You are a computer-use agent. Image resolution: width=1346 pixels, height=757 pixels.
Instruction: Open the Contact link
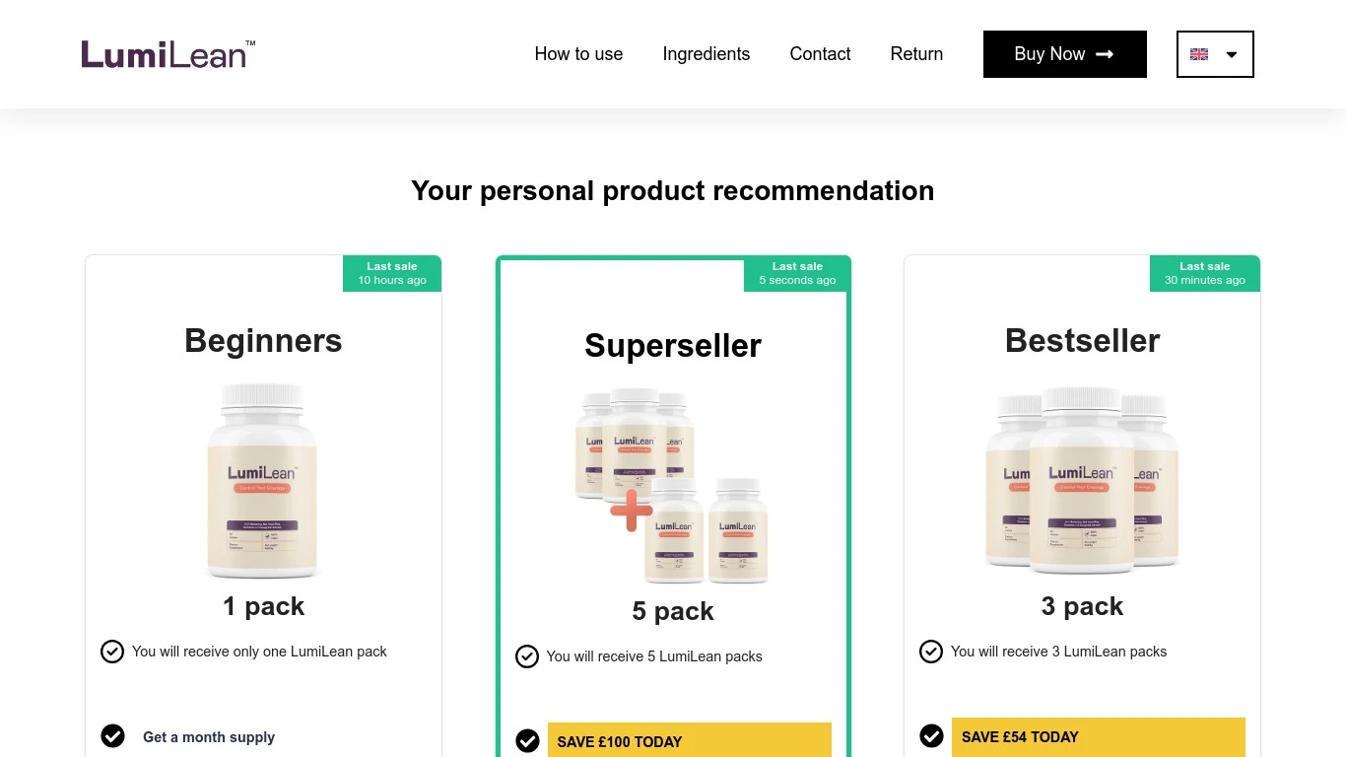[820, 54]
